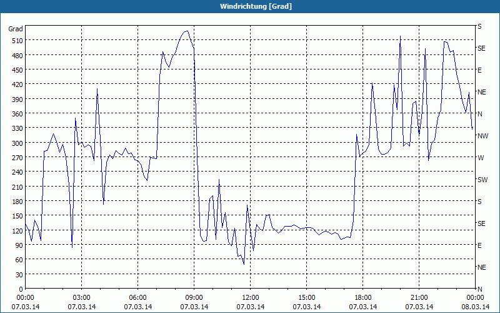Select the y-axis value "420"

pos(17,85)
